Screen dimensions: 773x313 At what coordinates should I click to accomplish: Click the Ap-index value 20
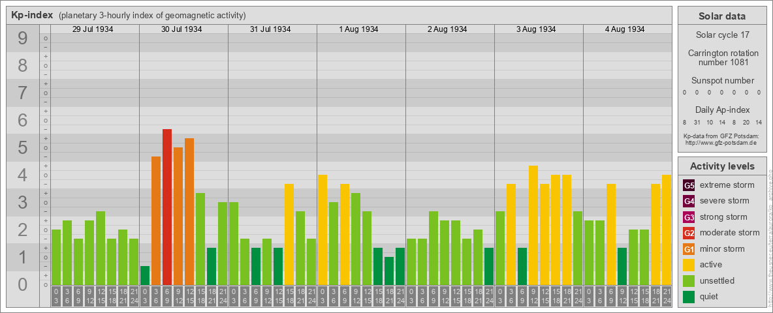coord(746,122)
